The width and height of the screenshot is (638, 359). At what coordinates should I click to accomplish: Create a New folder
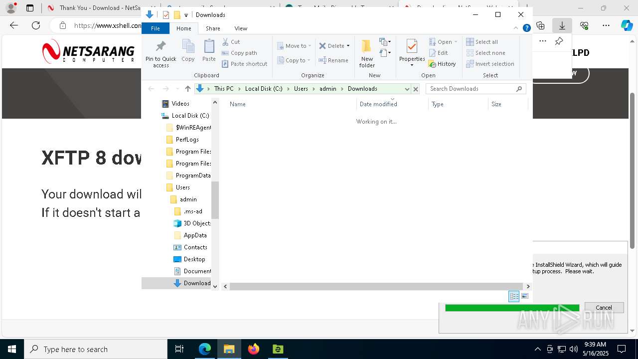click(x=367, y=53)
